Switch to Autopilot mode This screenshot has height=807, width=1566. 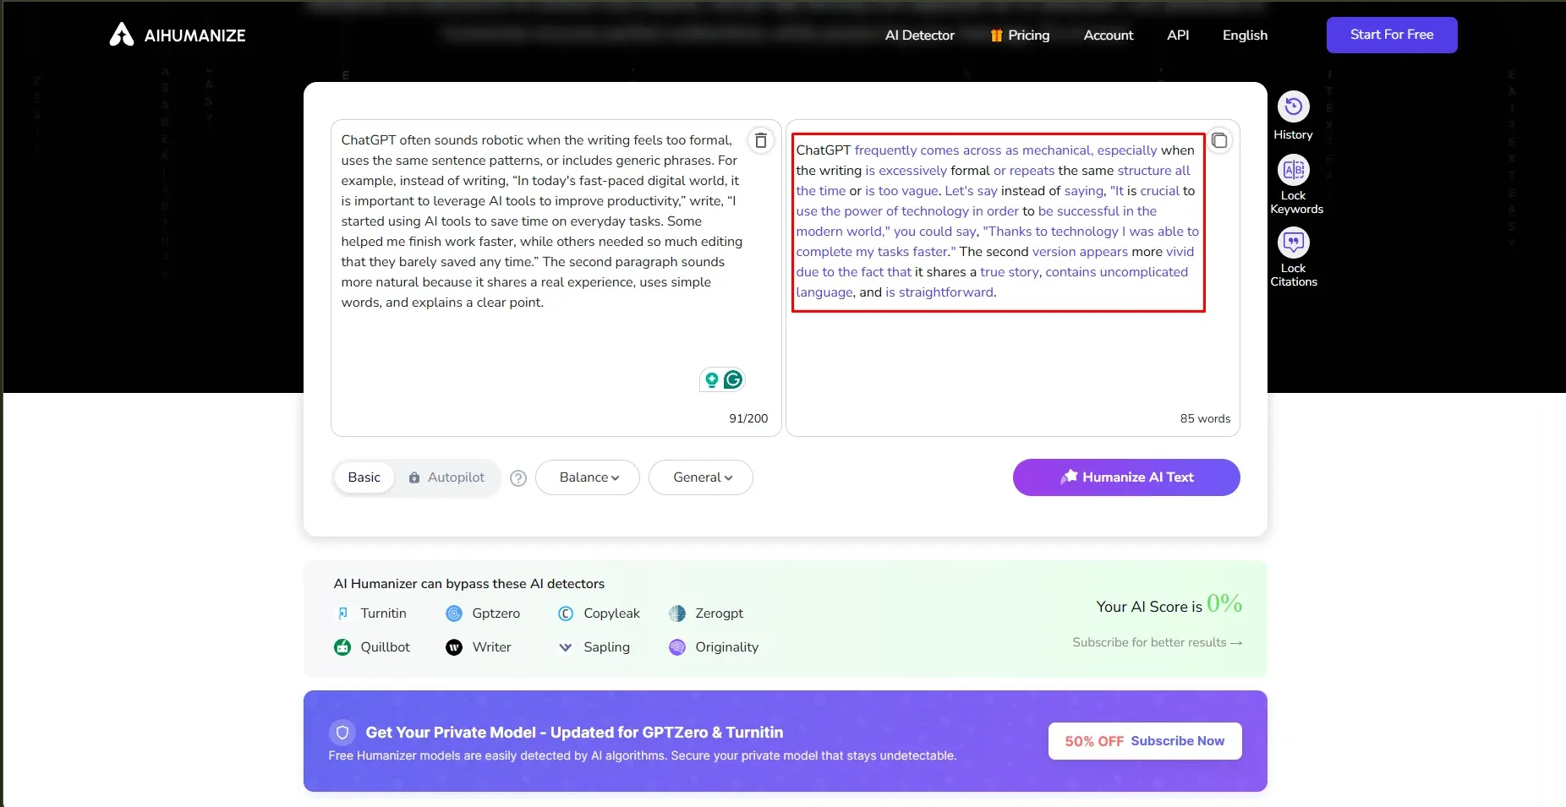tap(447, 477)
